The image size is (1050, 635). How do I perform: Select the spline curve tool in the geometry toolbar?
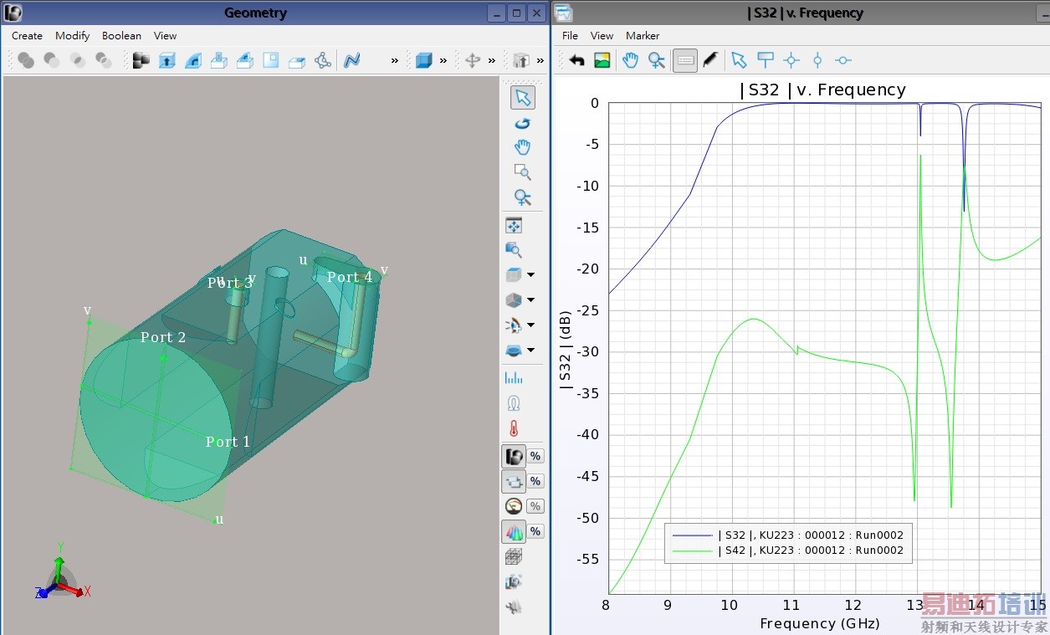click(x=351, y=60)
